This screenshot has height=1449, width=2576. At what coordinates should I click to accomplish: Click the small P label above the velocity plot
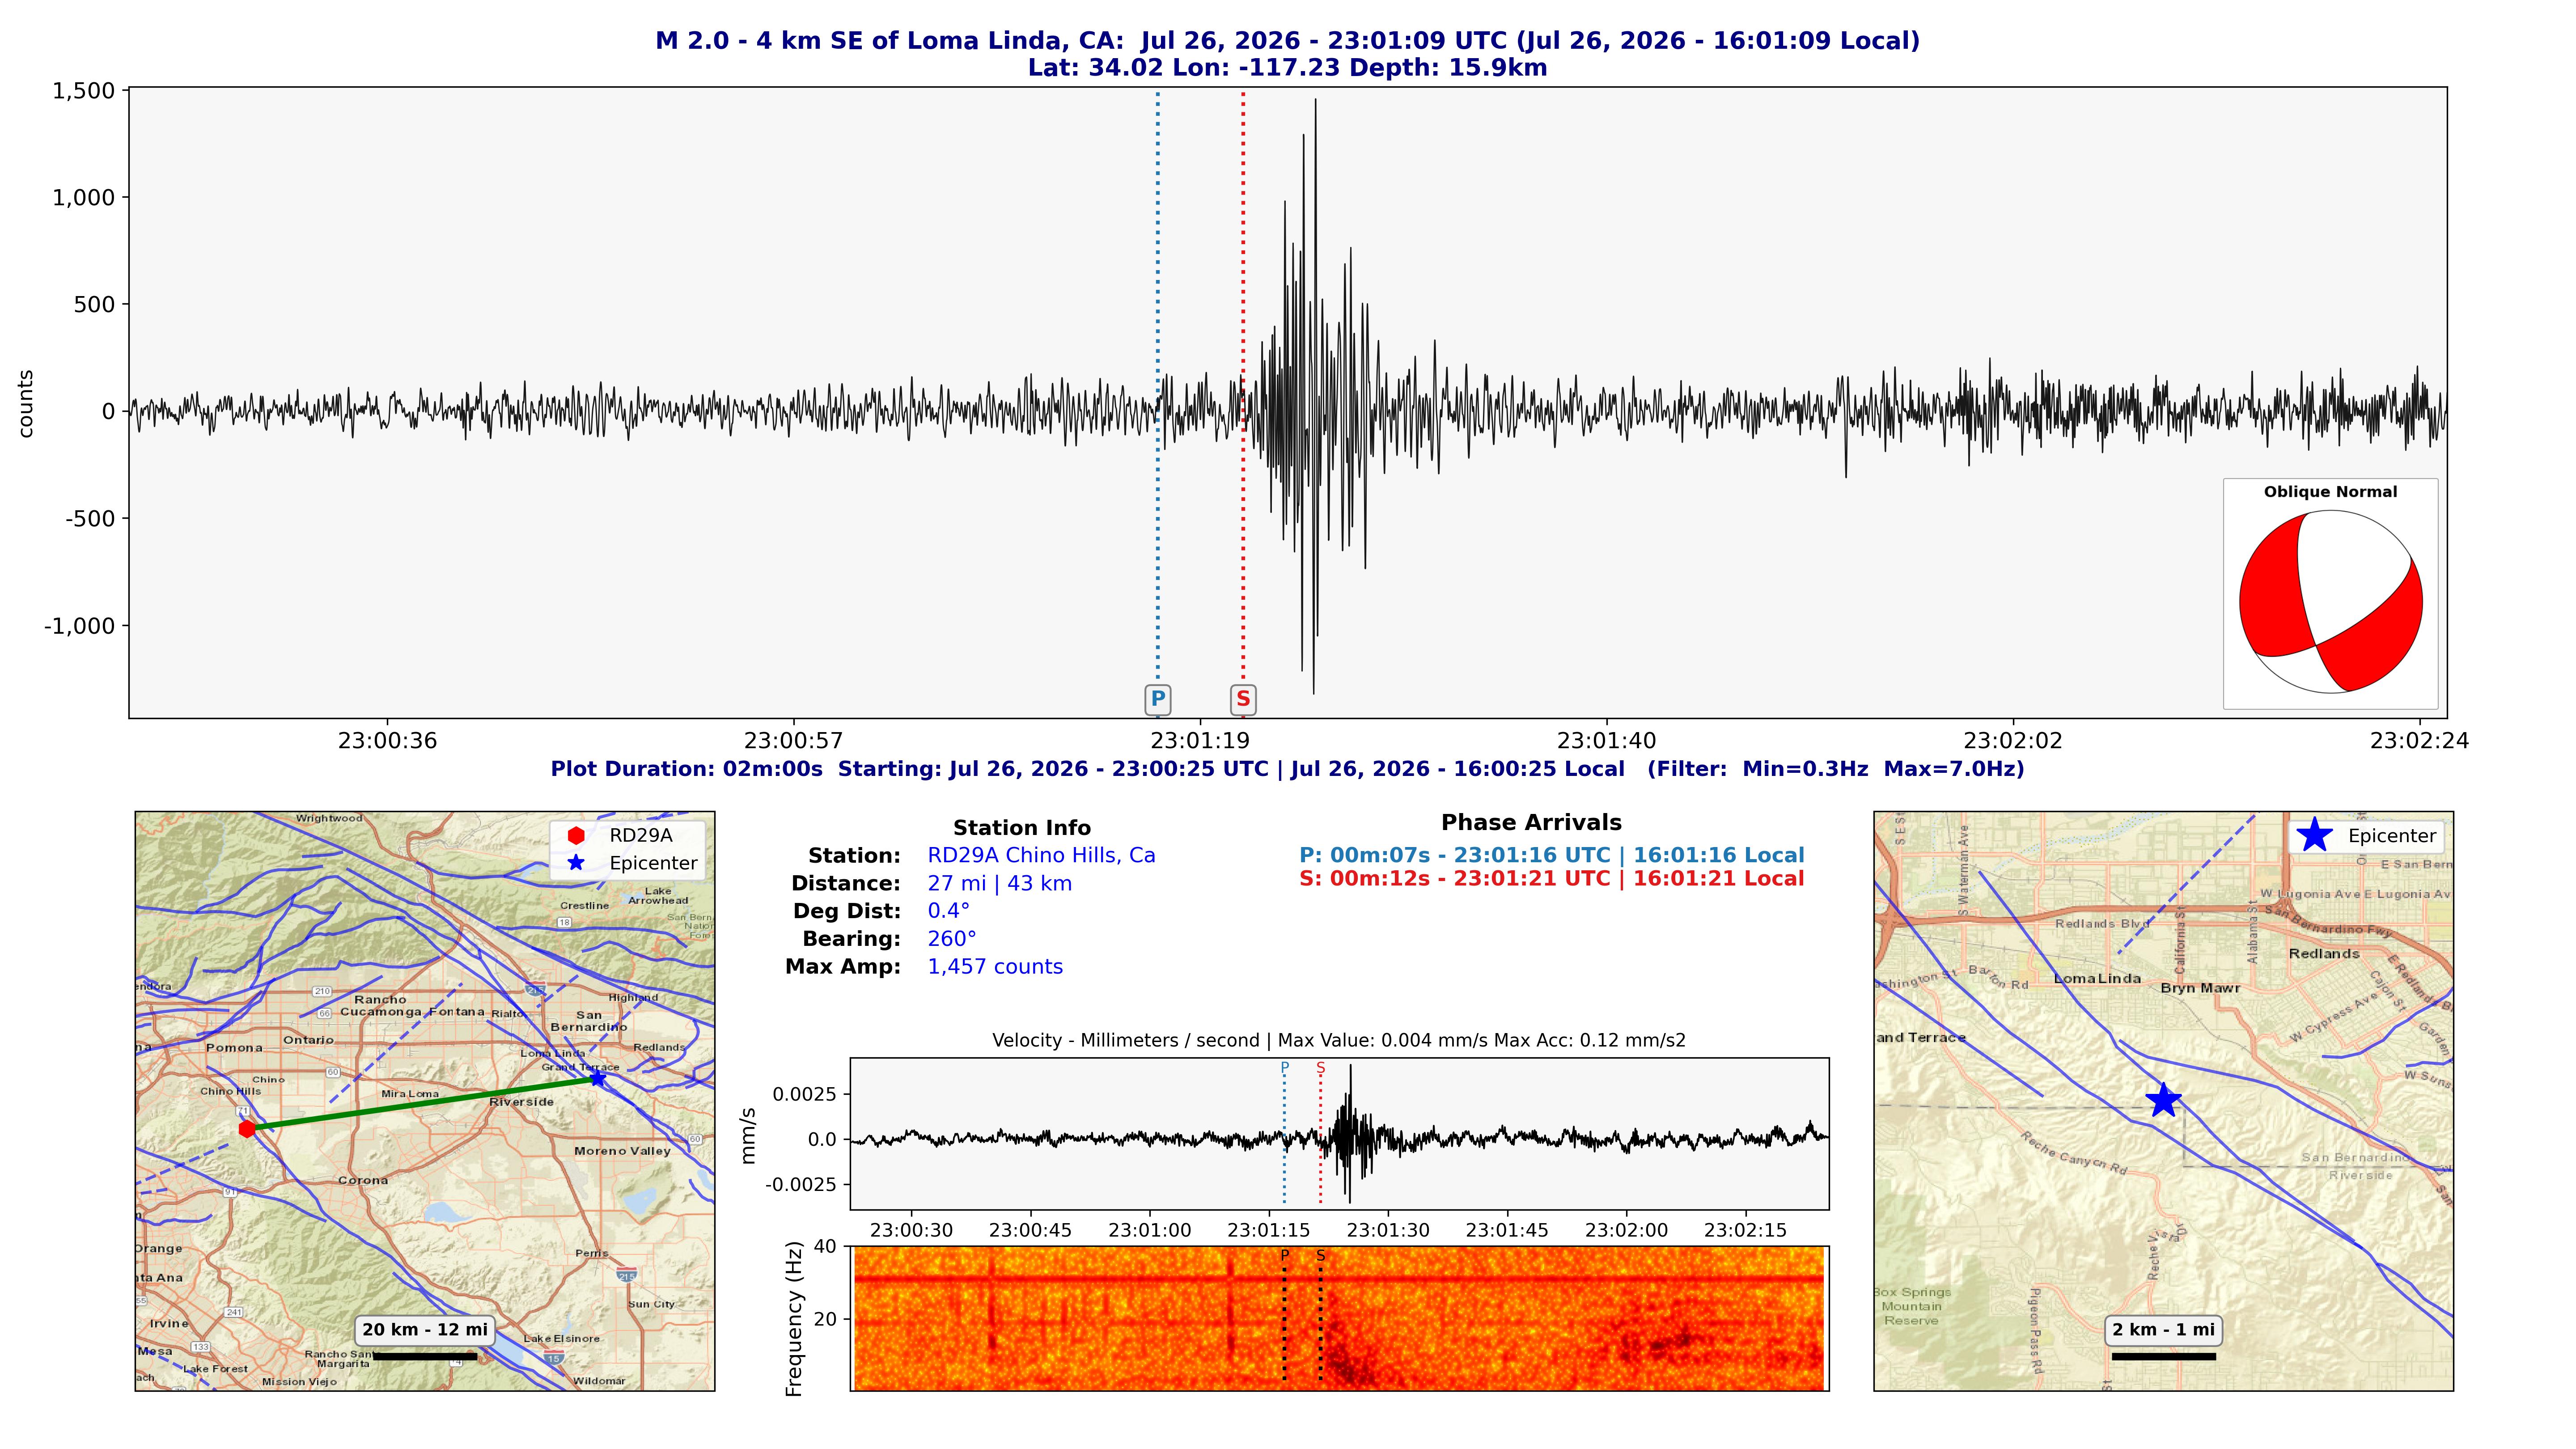[x=1285, y=1068]
